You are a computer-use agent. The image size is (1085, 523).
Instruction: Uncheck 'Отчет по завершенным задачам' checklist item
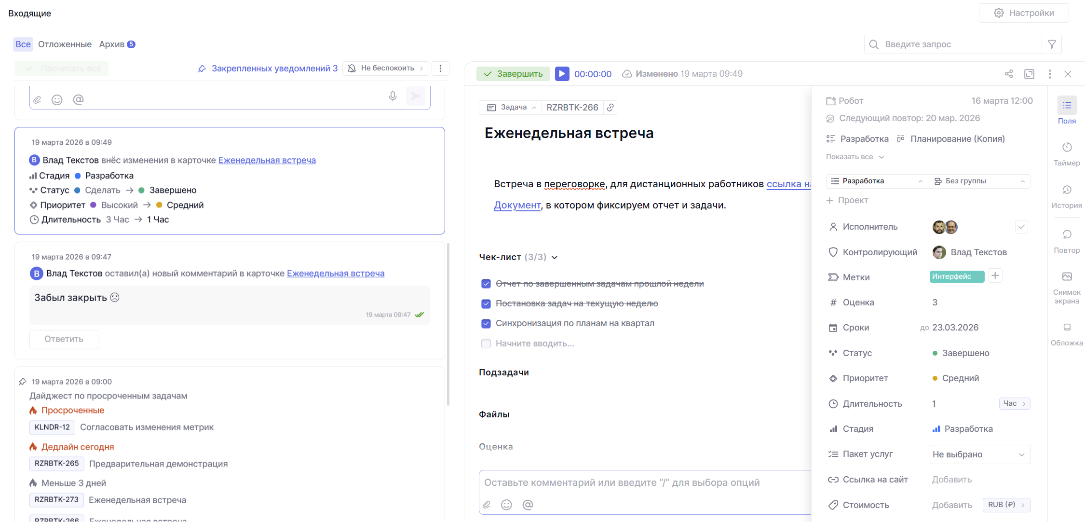486,284
